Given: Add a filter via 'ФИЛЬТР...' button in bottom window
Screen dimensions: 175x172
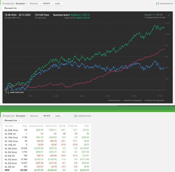Looking at the screenshot, I should click(46, 116).
